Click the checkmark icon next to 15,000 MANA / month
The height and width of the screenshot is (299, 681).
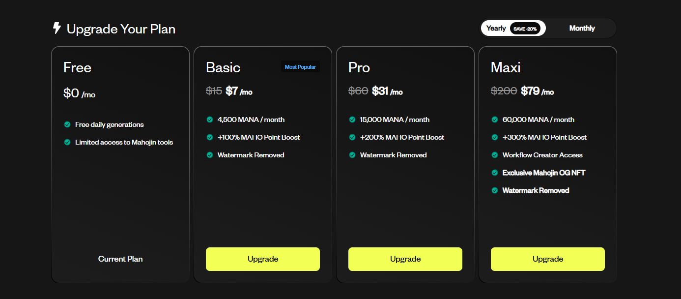point(352,120)
